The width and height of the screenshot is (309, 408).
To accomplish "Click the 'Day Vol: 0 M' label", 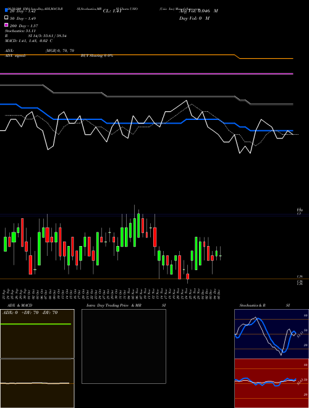I will coord(194,18).
